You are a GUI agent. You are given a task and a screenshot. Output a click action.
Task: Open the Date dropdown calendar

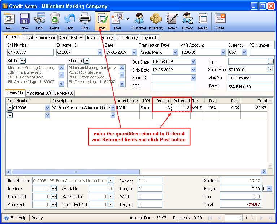[134, 52]
